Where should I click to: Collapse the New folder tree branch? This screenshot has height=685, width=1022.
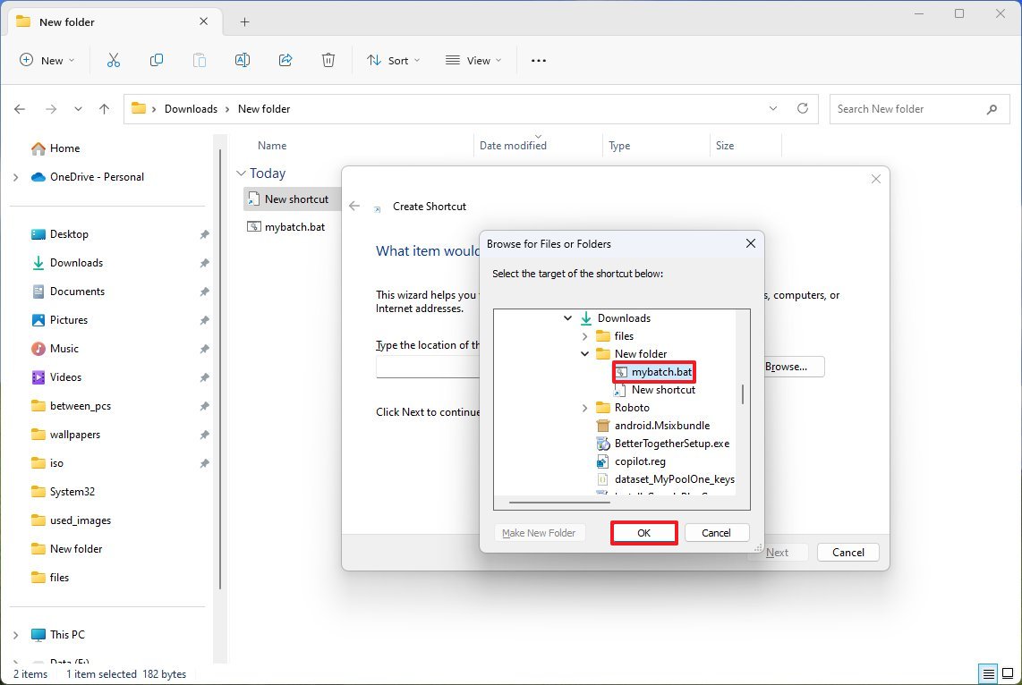[584, 353]
